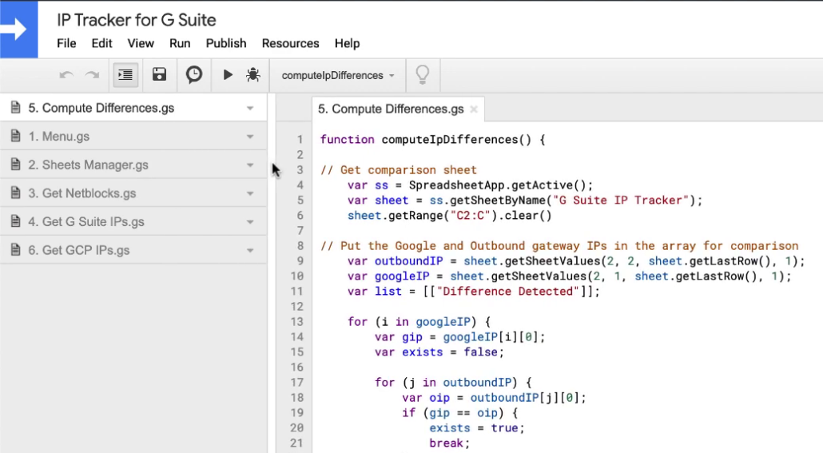Open 4. Get G Suite IPs.gs file
Image resolution: width=823 pixels, height=453 pixels.
click(x=133, y=221)
